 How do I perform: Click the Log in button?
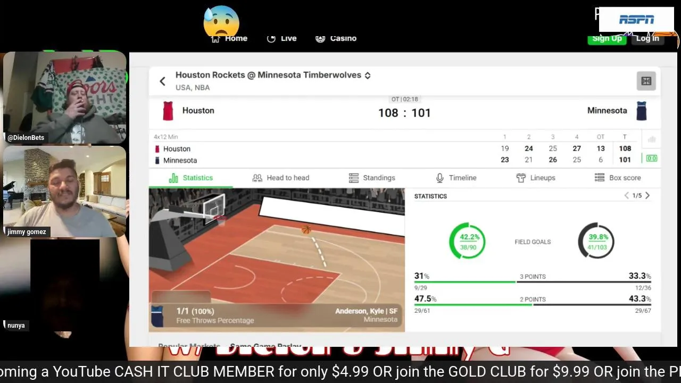click(x=647, y=38)
